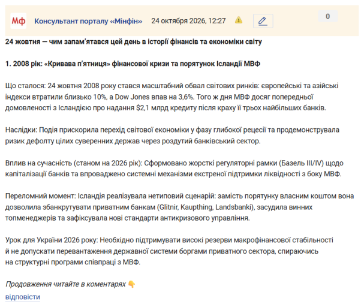The height and width of the screenshot is (307, 364).
Task: Click the italic text 'Продовження читайте в коментарях'
Action: point(65,284)
